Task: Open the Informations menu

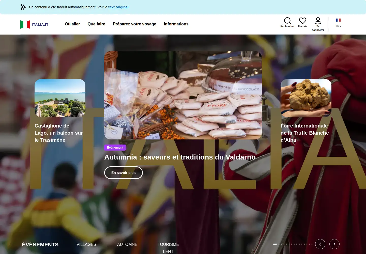Action: pos(176,24)
